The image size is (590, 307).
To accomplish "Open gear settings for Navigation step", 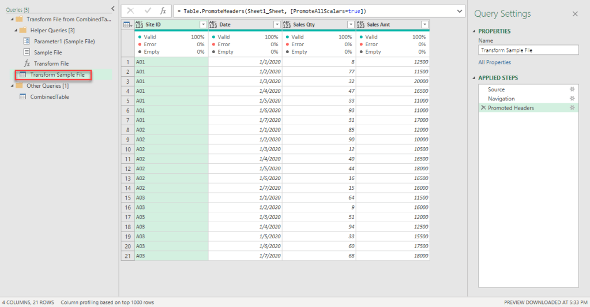I will [572, 99].
